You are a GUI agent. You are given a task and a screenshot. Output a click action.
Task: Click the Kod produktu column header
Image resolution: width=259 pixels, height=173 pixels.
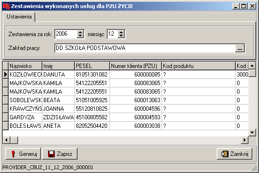pyautogui.click(x=199, y=66)
